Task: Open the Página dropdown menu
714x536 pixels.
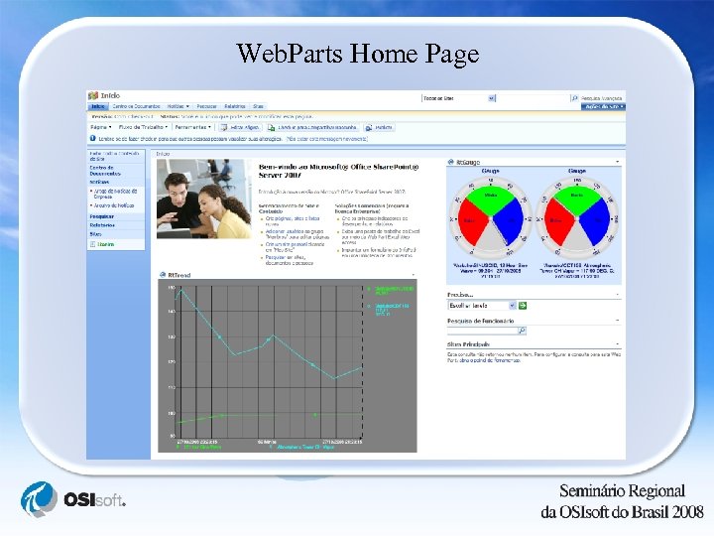Action: [100, 128]
